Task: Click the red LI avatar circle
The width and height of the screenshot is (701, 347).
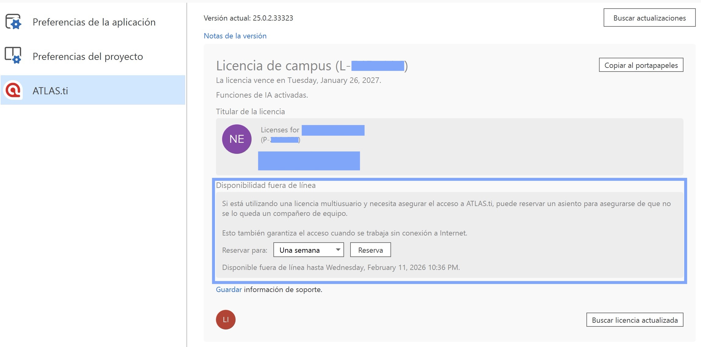Action: [x=225, y=319]
